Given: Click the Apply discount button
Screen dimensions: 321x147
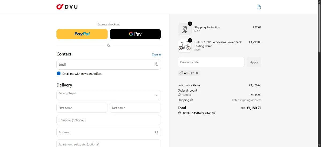Looking at the screenshot, I should click(x=254, y=62).
